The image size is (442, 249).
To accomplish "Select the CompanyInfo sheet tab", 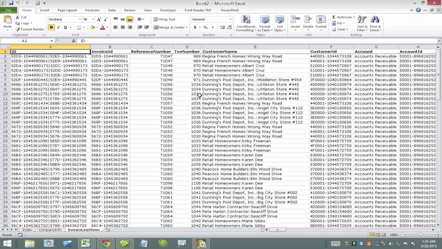I will coord(50,230).
